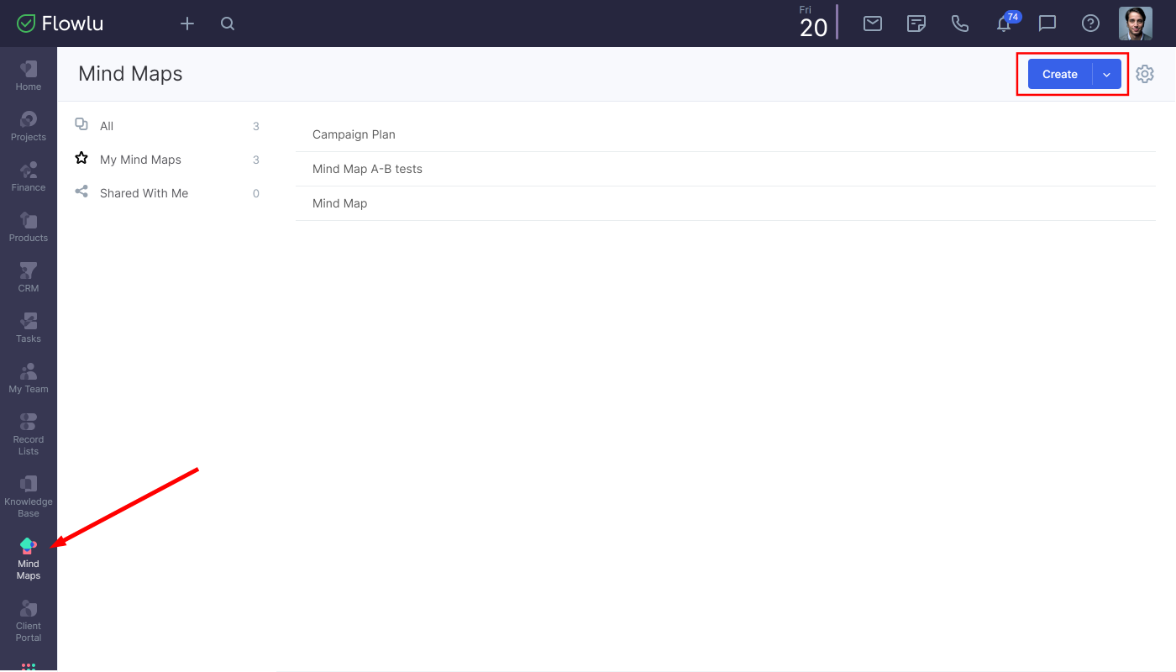Open the search magnifier icon
The height and width of the screenshot is (672, 1176).
point(228,24)
